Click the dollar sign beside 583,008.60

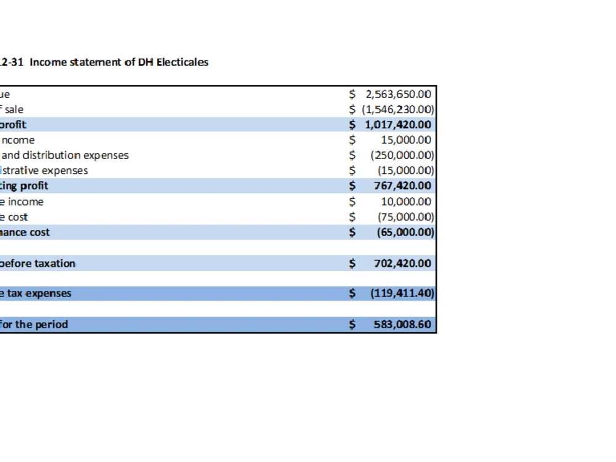coord(352,324)
